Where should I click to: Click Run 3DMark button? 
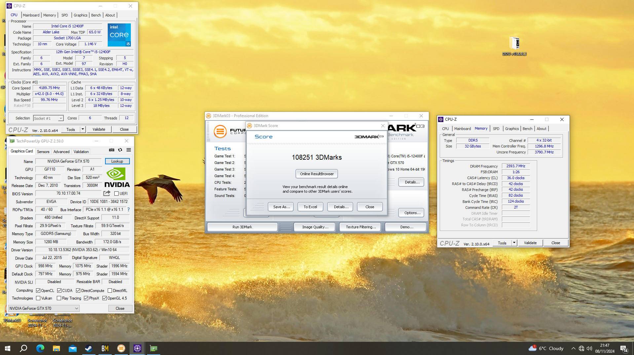pyautogui.click(x=242, y=227)
